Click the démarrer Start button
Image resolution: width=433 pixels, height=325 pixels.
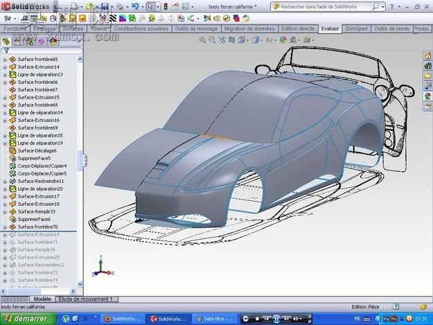click(x=28, y=319)
